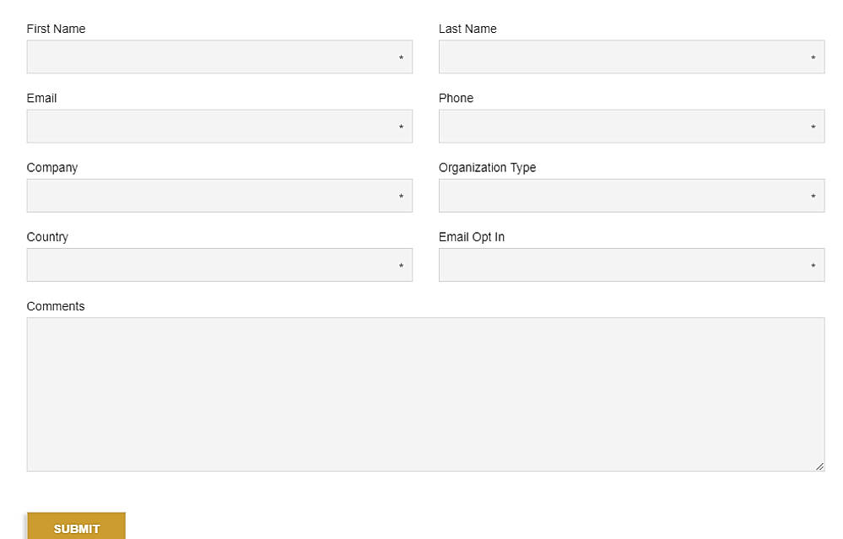
Task: Click the Phone field label
Action: pyautogui.click(x=456, y=98)
